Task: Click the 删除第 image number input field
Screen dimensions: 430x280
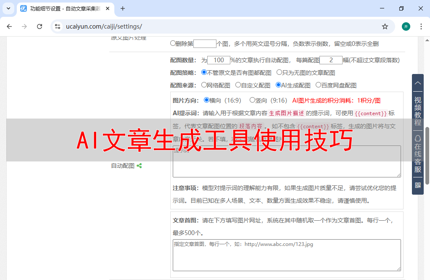Action: pos(205,44)
